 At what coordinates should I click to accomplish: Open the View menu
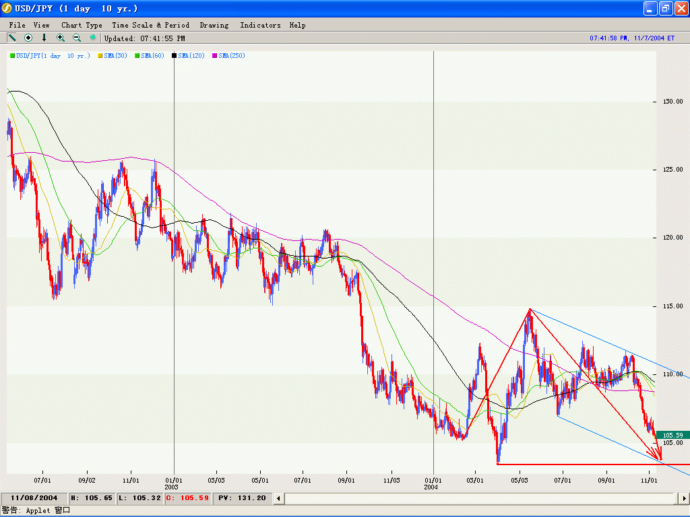[x=42, y=25]
